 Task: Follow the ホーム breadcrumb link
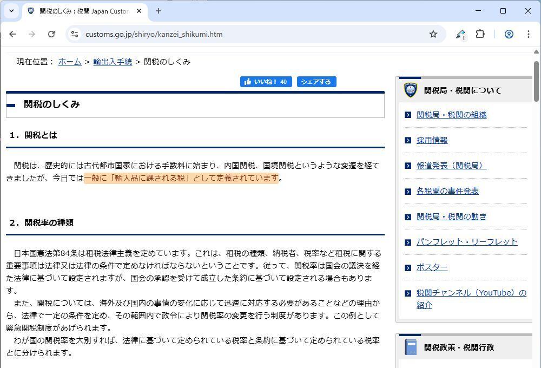click(x=70, y=62)
